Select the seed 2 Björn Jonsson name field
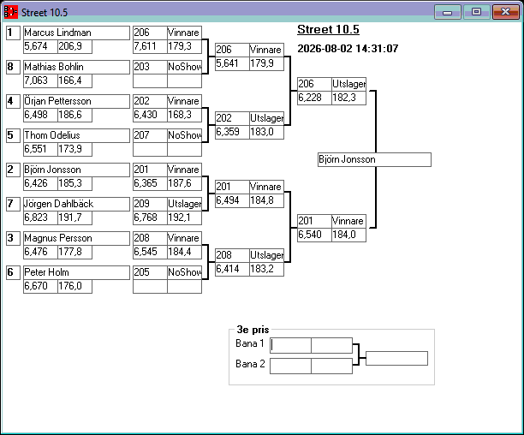The height and width of the screenshot is (435, 524). [76, 170]
